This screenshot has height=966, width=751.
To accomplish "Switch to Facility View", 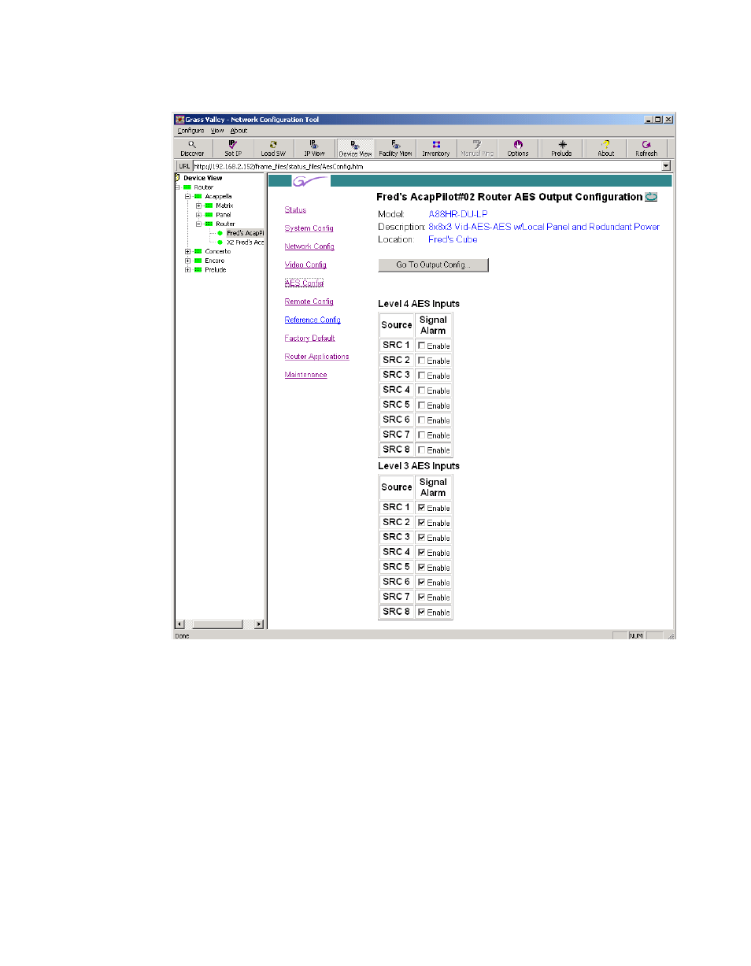I will (x=395, y=149).
